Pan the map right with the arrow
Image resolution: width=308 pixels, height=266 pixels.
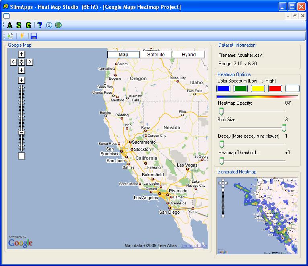point(29,62)
